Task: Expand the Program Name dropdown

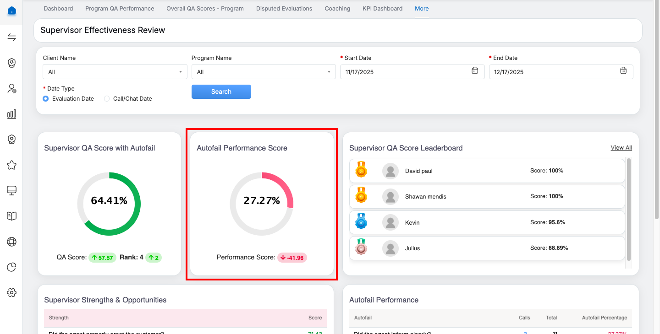Action: tap(263, 72)
